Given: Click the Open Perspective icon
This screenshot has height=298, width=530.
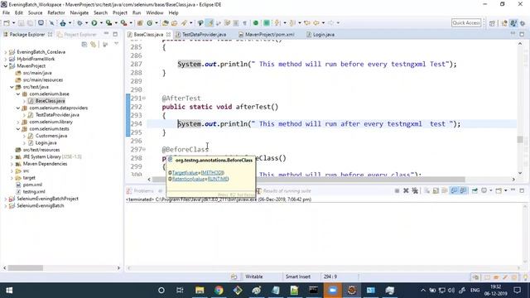Looking at the screenshot, I should click(492, 23).
